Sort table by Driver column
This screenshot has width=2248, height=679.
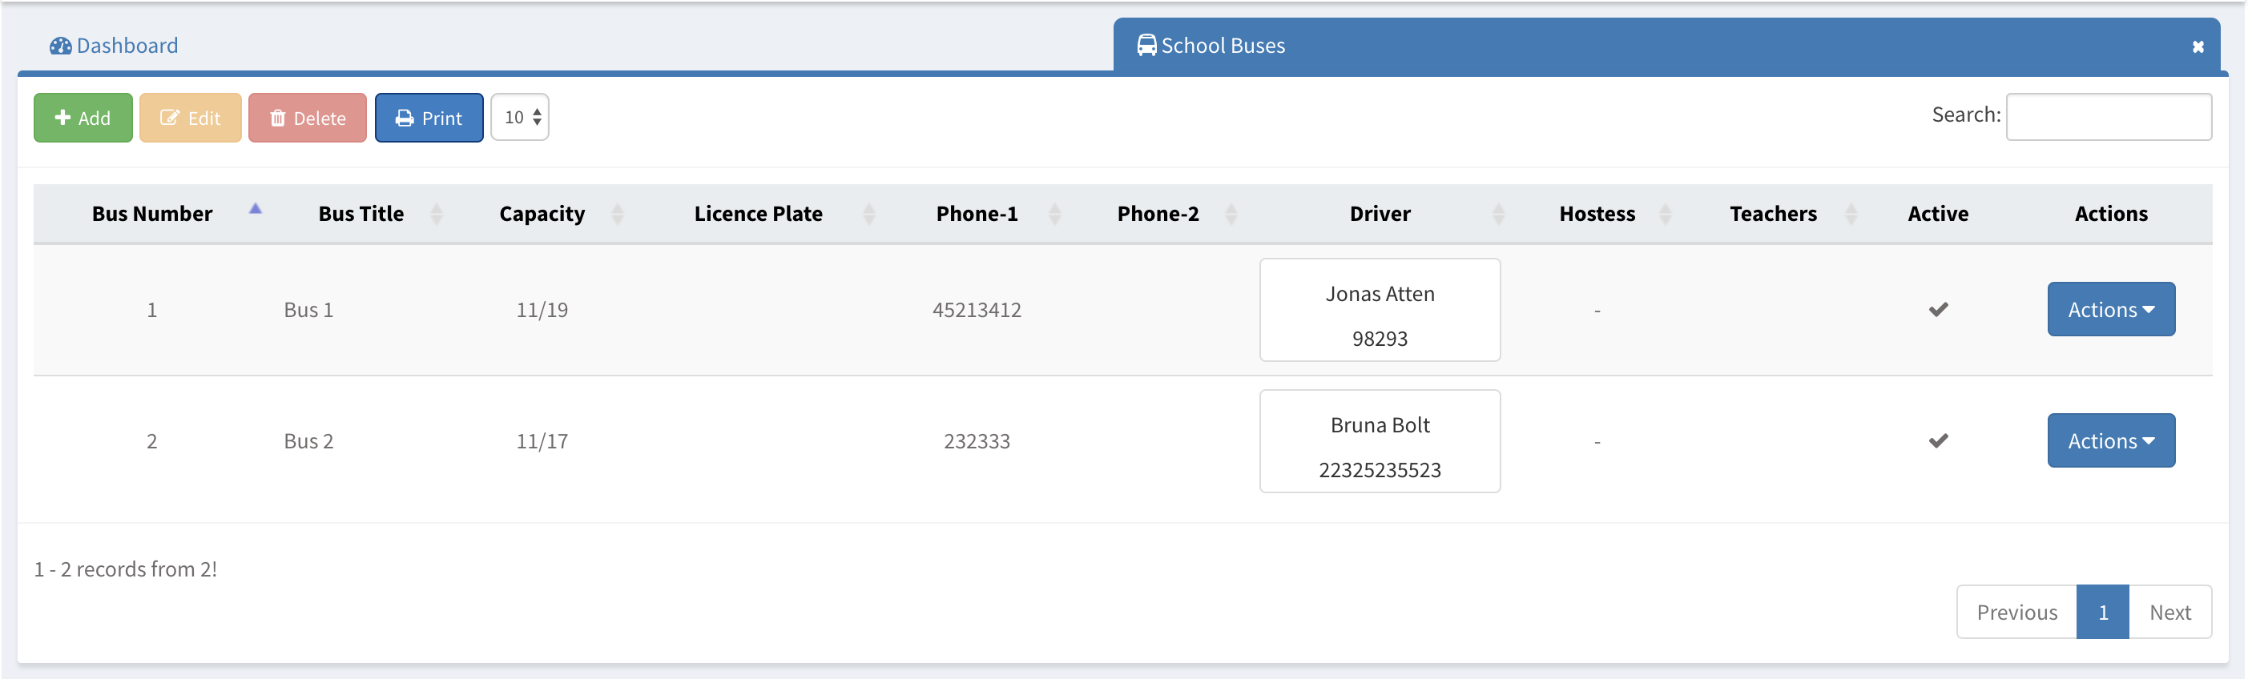coord(1498,214)
